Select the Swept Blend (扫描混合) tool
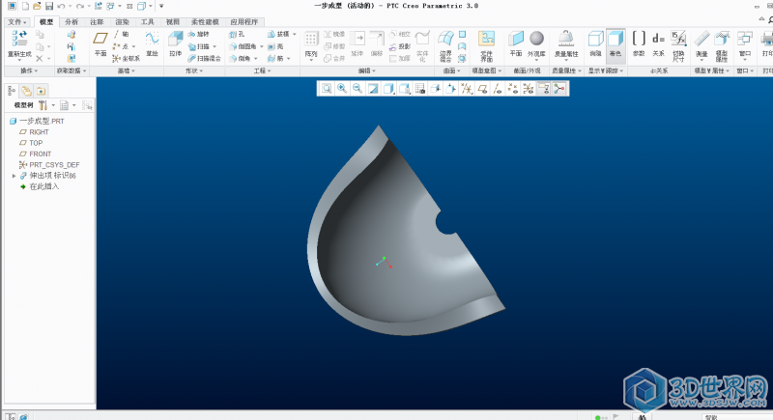The image size is (773, 420). (205, 58)
